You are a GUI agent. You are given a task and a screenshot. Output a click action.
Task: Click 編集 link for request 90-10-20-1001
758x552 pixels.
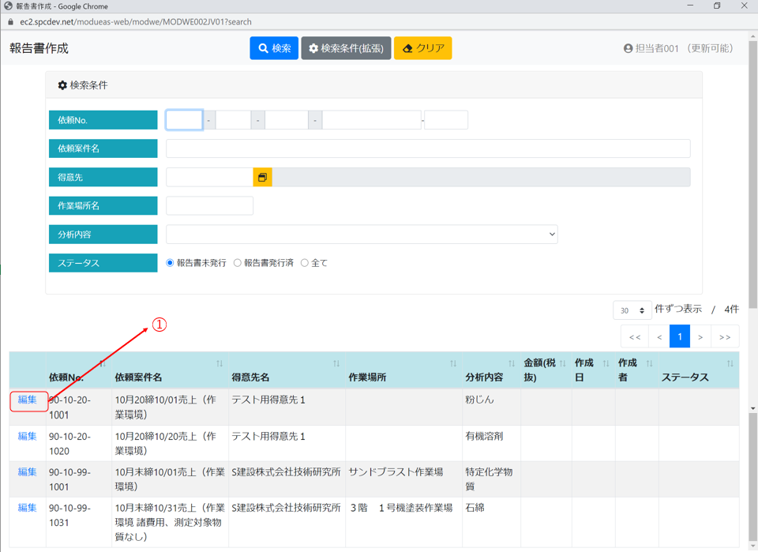click(x=28, y=400)
